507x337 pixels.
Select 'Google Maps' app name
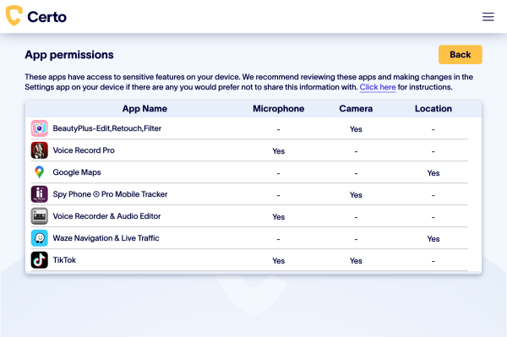point(77,172)
